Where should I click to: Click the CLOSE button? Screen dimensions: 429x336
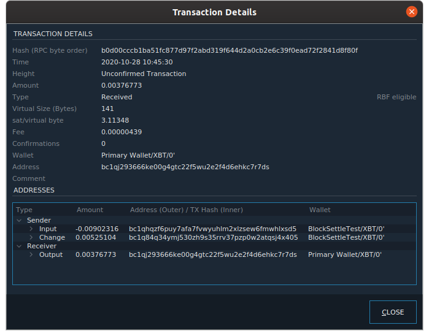(x=393, y=312)
